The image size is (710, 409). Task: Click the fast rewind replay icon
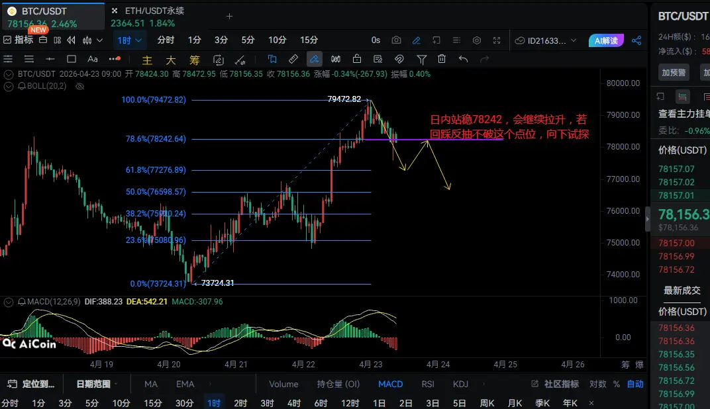[x=71, y=40]
